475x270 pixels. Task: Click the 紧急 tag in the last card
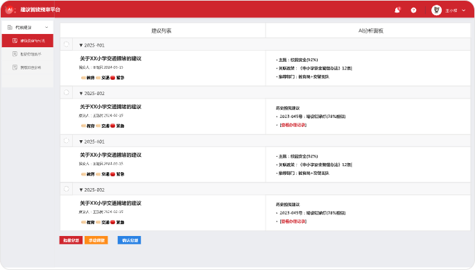118,222
